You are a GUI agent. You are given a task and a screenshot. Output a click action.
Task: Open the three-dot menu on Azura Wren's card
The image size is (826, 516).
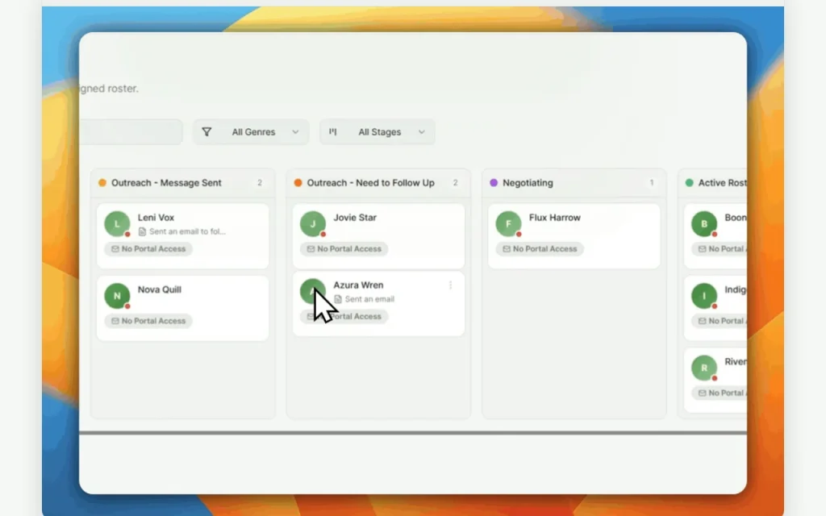click(x=450, y=285)
